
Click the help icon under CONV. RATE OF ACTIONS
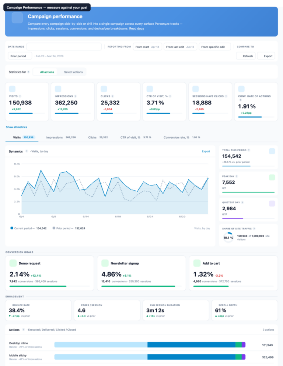click(240, 100)
